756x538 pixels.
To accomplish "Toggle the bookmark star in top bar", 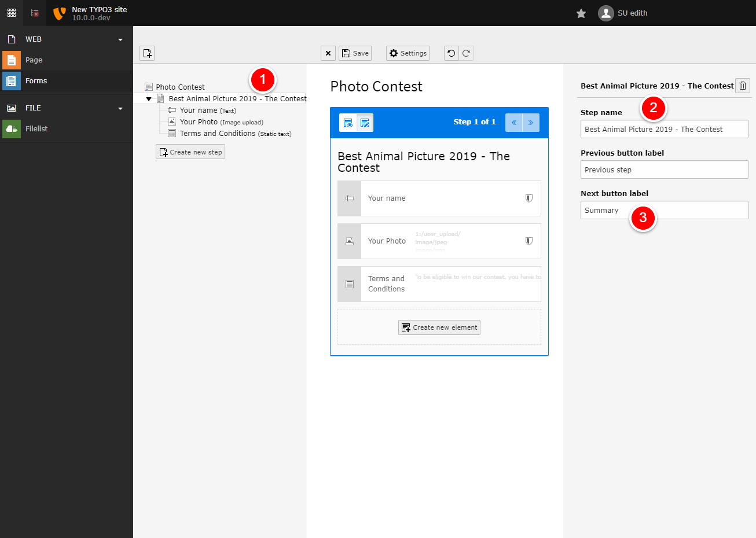I will (581, 13).
